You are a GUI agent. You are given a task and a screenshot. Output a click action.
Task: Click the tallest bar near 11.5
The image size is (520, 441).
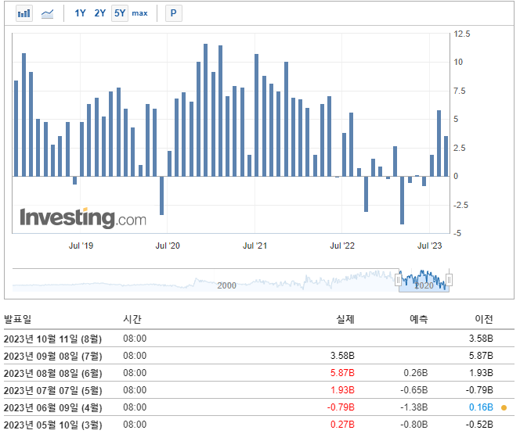pyautogui.click(x=206, y=110)
